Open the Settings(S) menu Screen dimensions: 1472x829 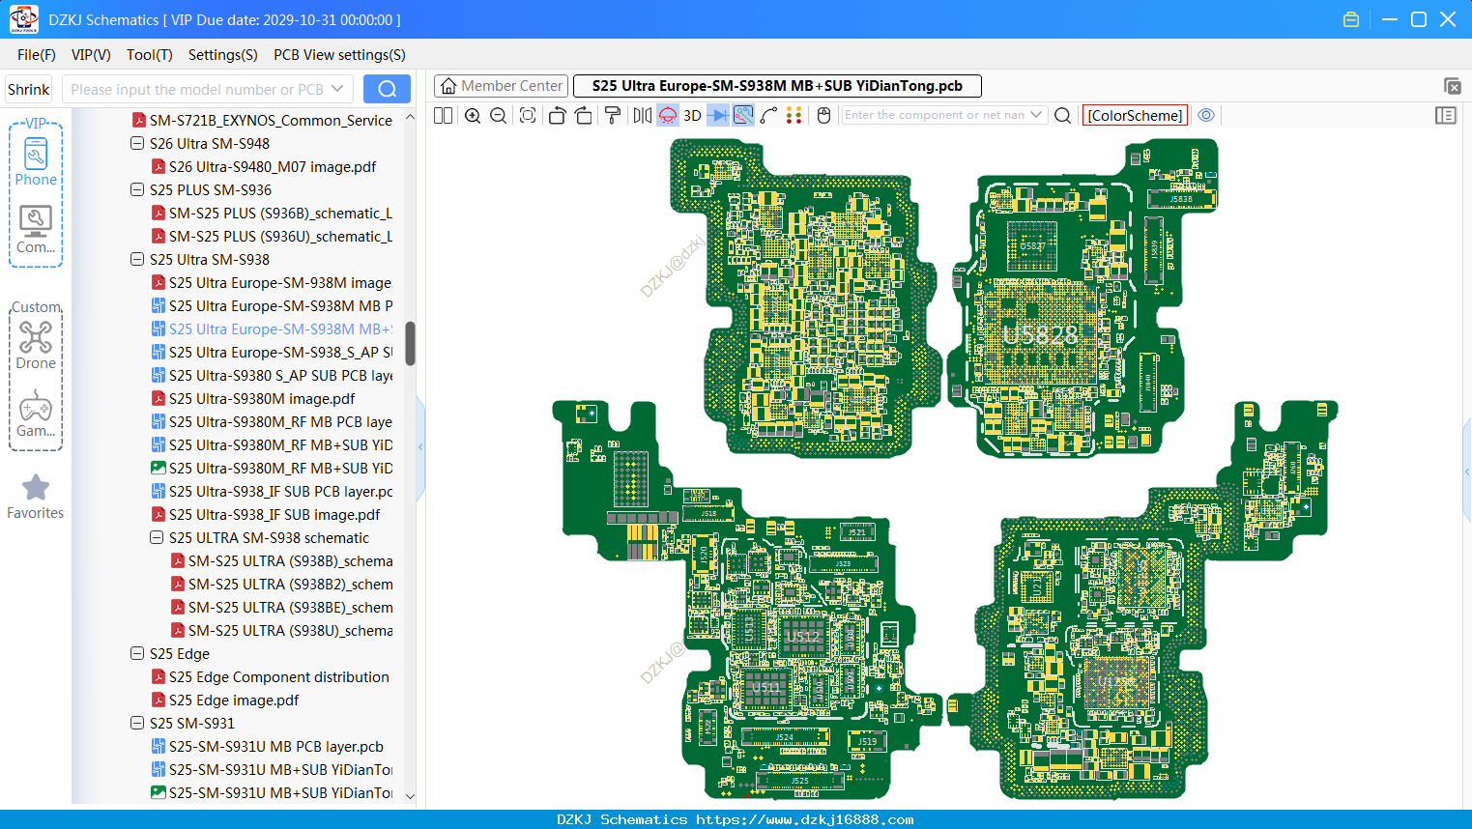[x=222, y=55]
